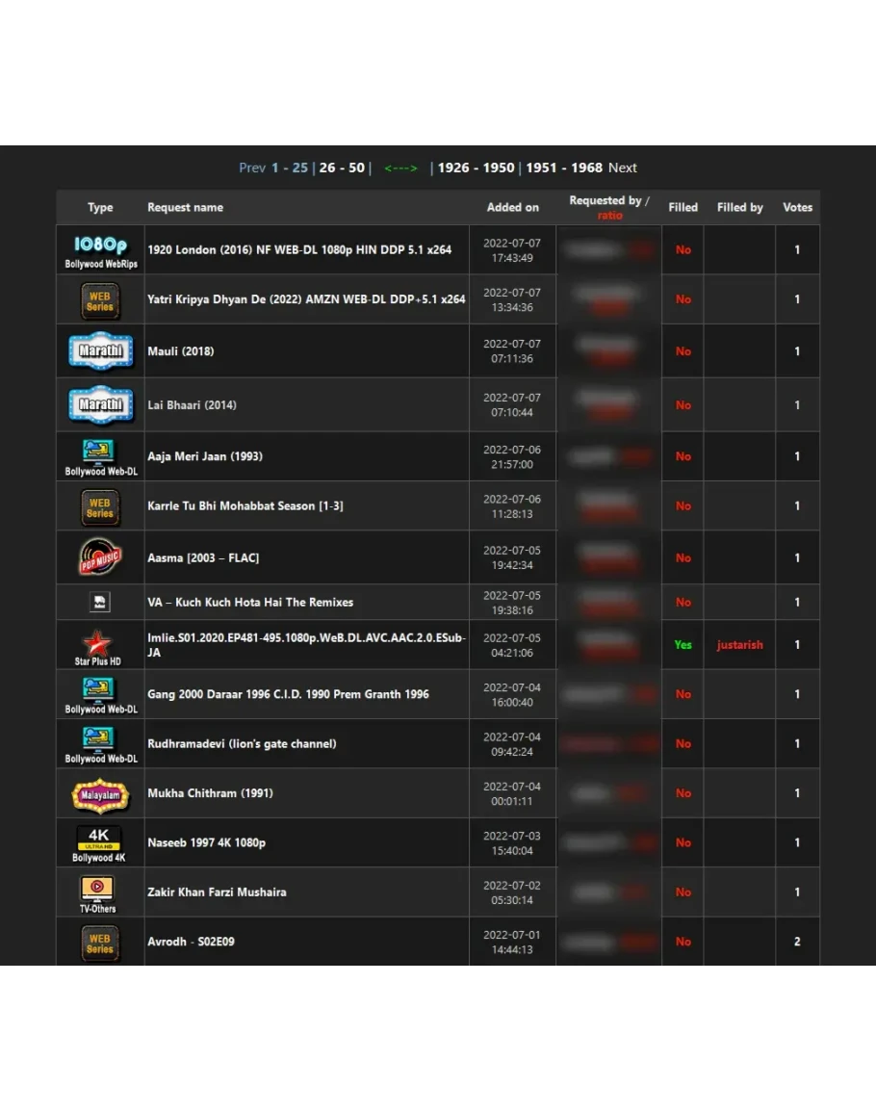This screenshot has width=876, height=1112.
Task: Jump to page 1951 - 1968
Action: click(x=563, y=168)
